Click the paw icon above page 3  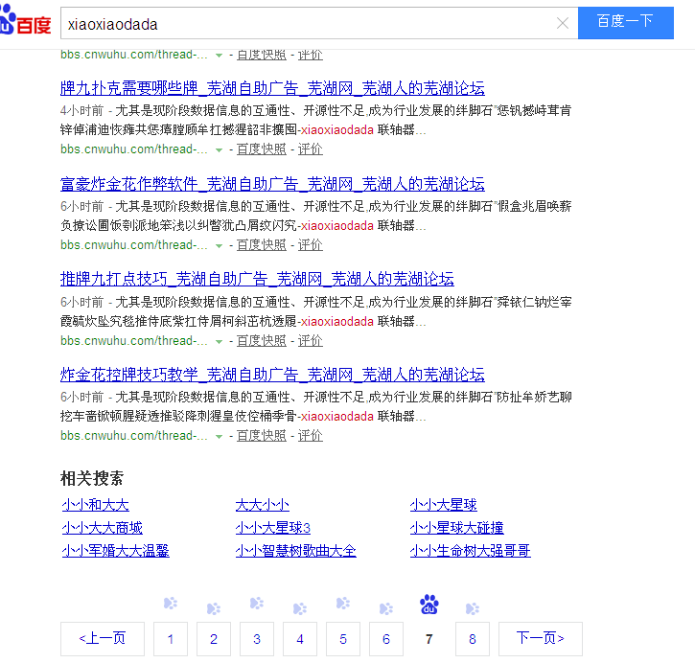pyautogui.click(x=257, y=604)
